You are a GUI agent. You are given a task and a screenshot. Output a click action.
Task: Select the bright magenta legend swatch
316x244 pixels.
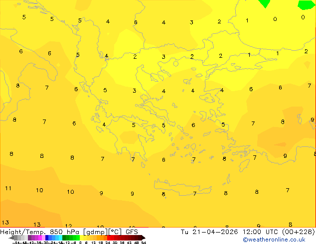click(x=40, y=238)
